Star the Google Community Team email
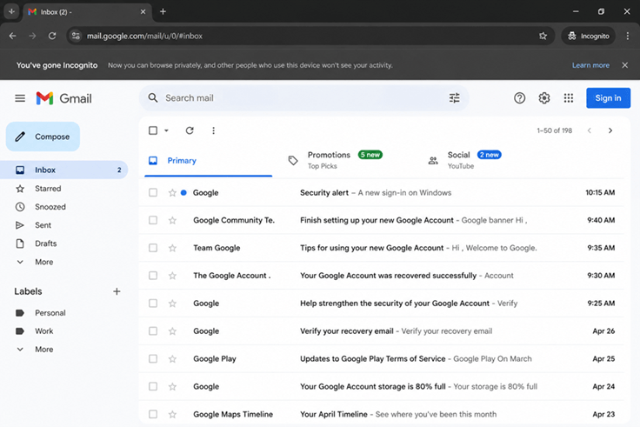This screenshot has height=427, width=640. (172, 220)
